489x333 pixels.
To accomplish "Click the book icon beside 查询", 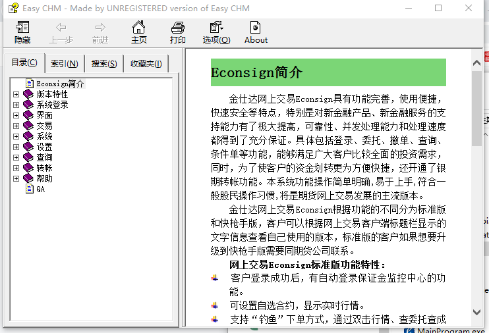I will click(x=28, y=157).
